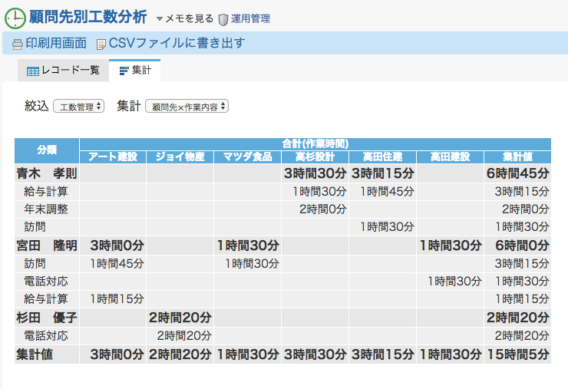Click the 顧問先別工数分析 title

tap(88, 17)
